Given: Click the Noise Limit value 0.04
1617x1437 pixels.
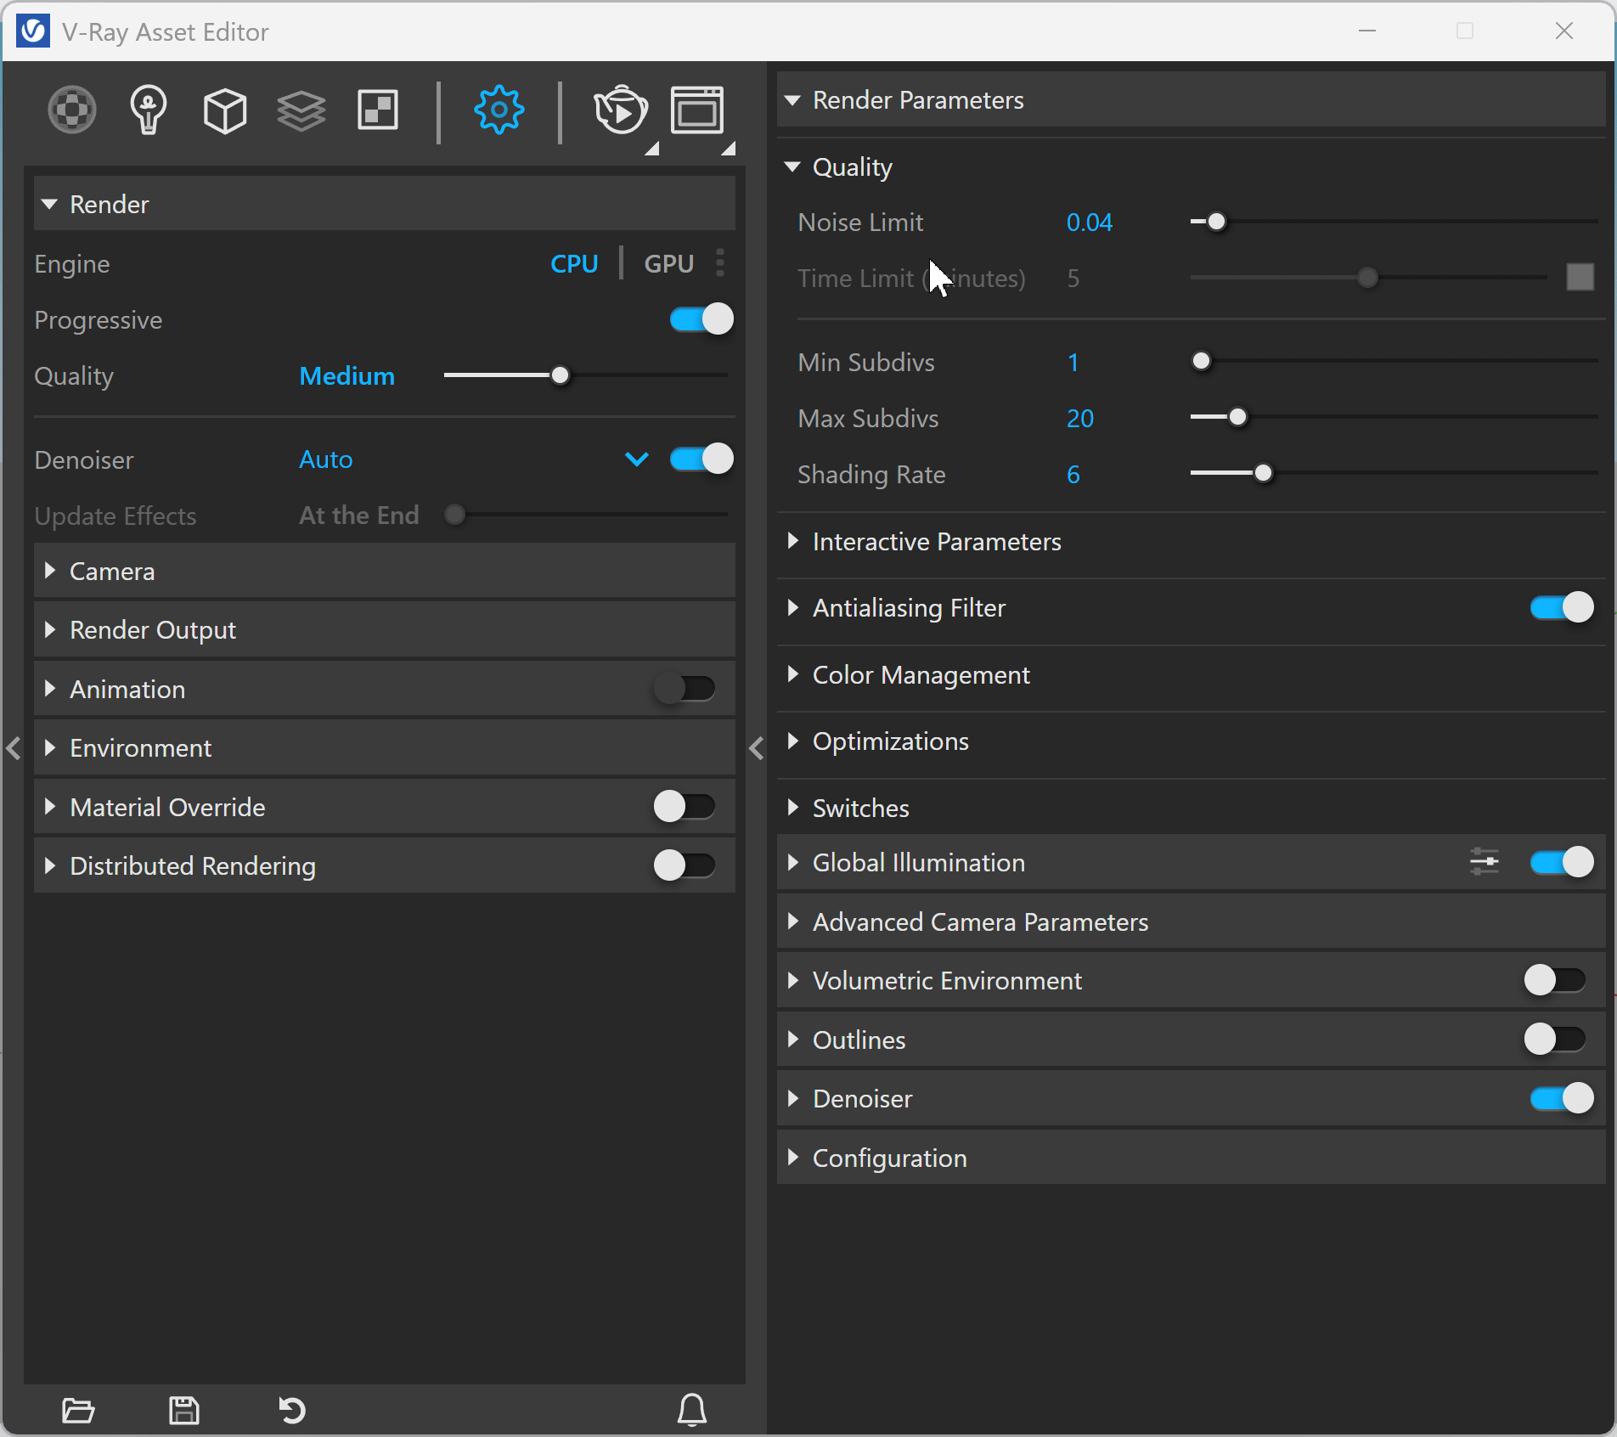Looking at the screenshot, I should (1090, 223).
